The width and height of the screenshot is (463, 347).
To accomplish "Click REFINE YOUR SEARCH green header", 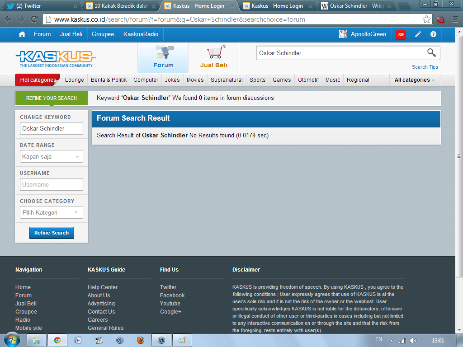I will tap(52, 98).
